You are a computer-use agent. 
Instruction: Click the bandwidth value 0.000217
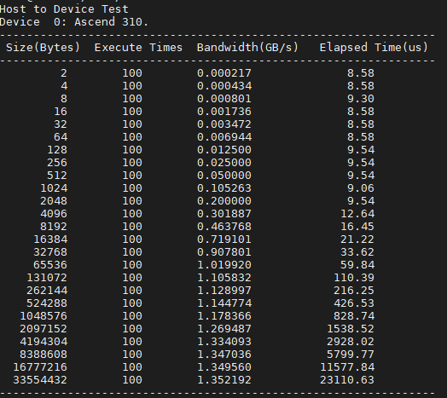click(224, 73)
